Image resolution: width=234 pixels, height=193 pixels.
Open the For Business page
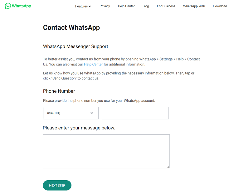[166, 6]
